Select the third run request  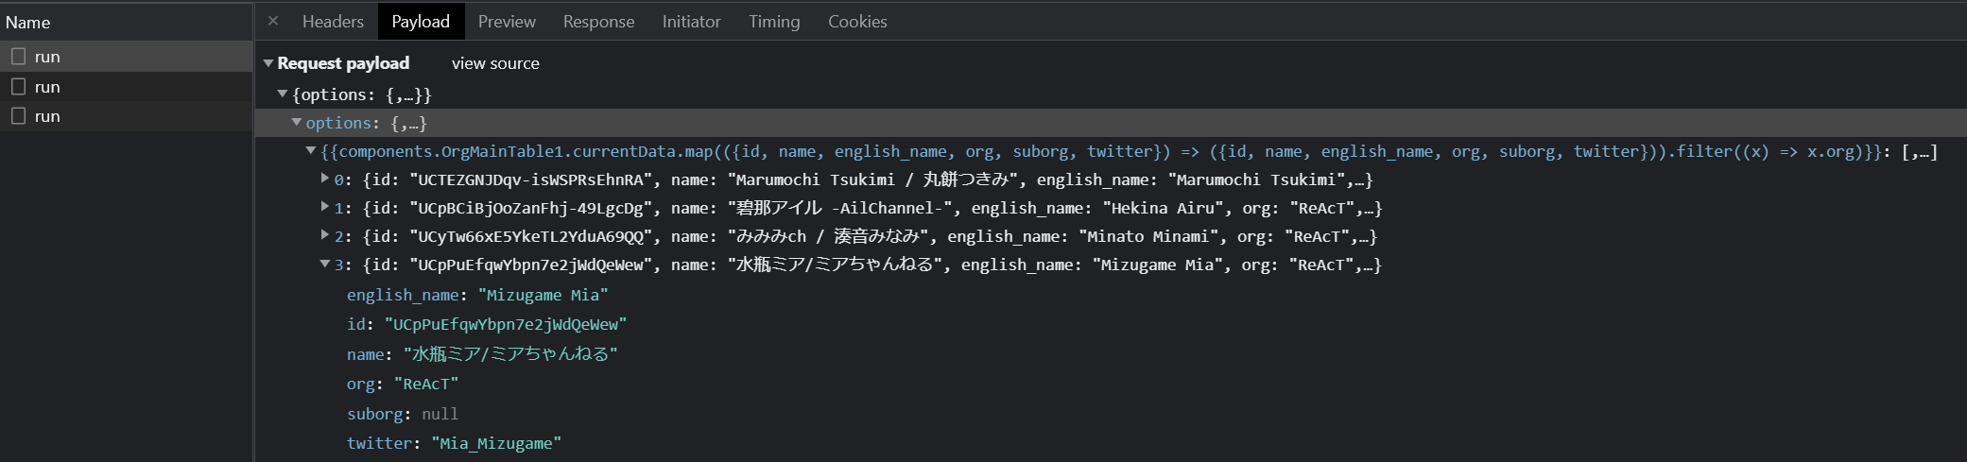pos(126,116)
